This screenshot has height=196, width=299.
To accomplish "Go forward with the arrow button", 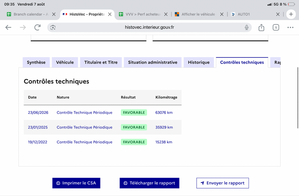I will coord(23,27).
